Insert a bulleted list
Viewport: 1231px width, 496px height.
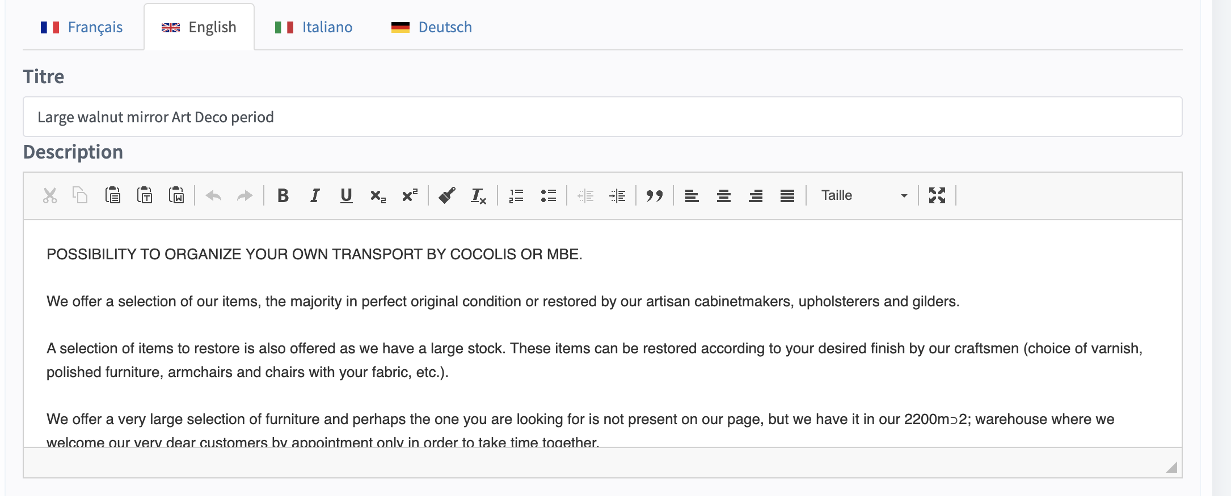[548, 196]
